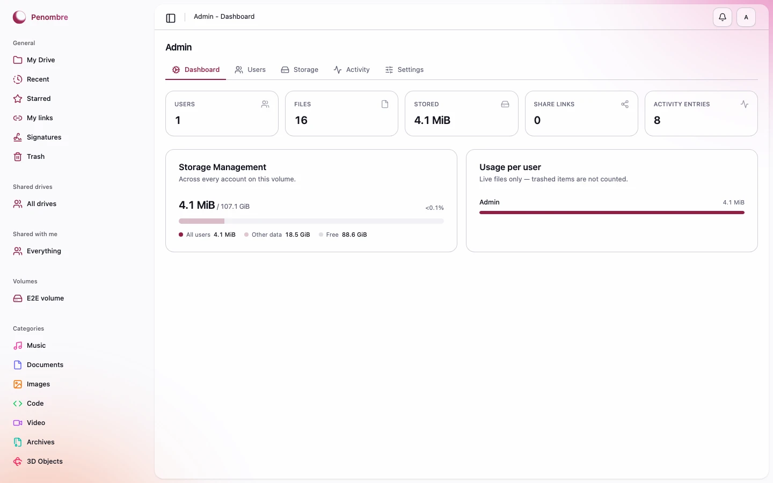
Task: Click the Files stat card
Action: tap(341, 113)
